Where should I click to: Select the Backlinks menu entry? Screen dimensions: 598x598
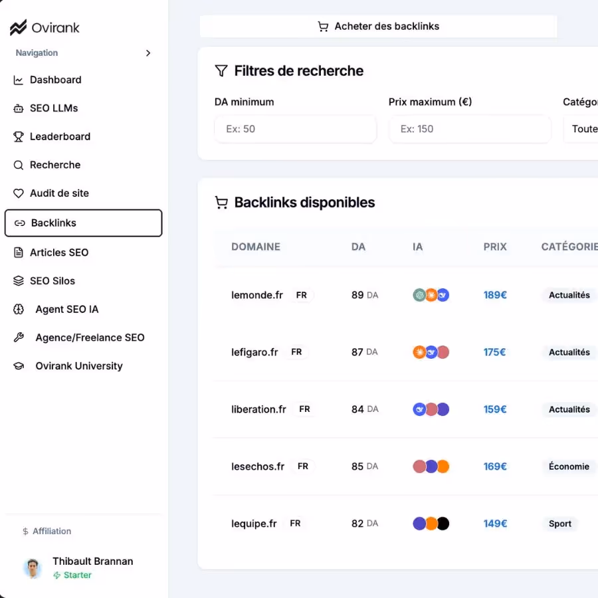pyautogui.click(x=84, y=223)
